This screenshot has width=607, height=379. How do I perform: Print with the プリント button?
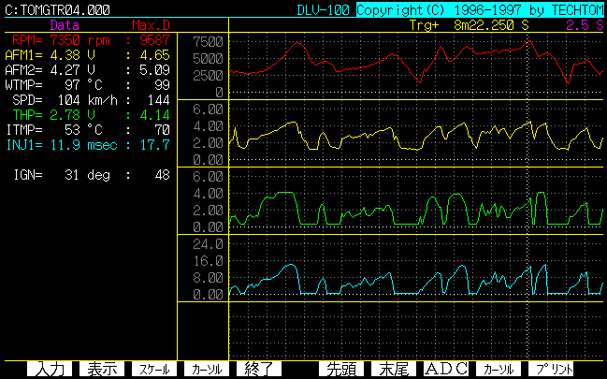[551, 369]
